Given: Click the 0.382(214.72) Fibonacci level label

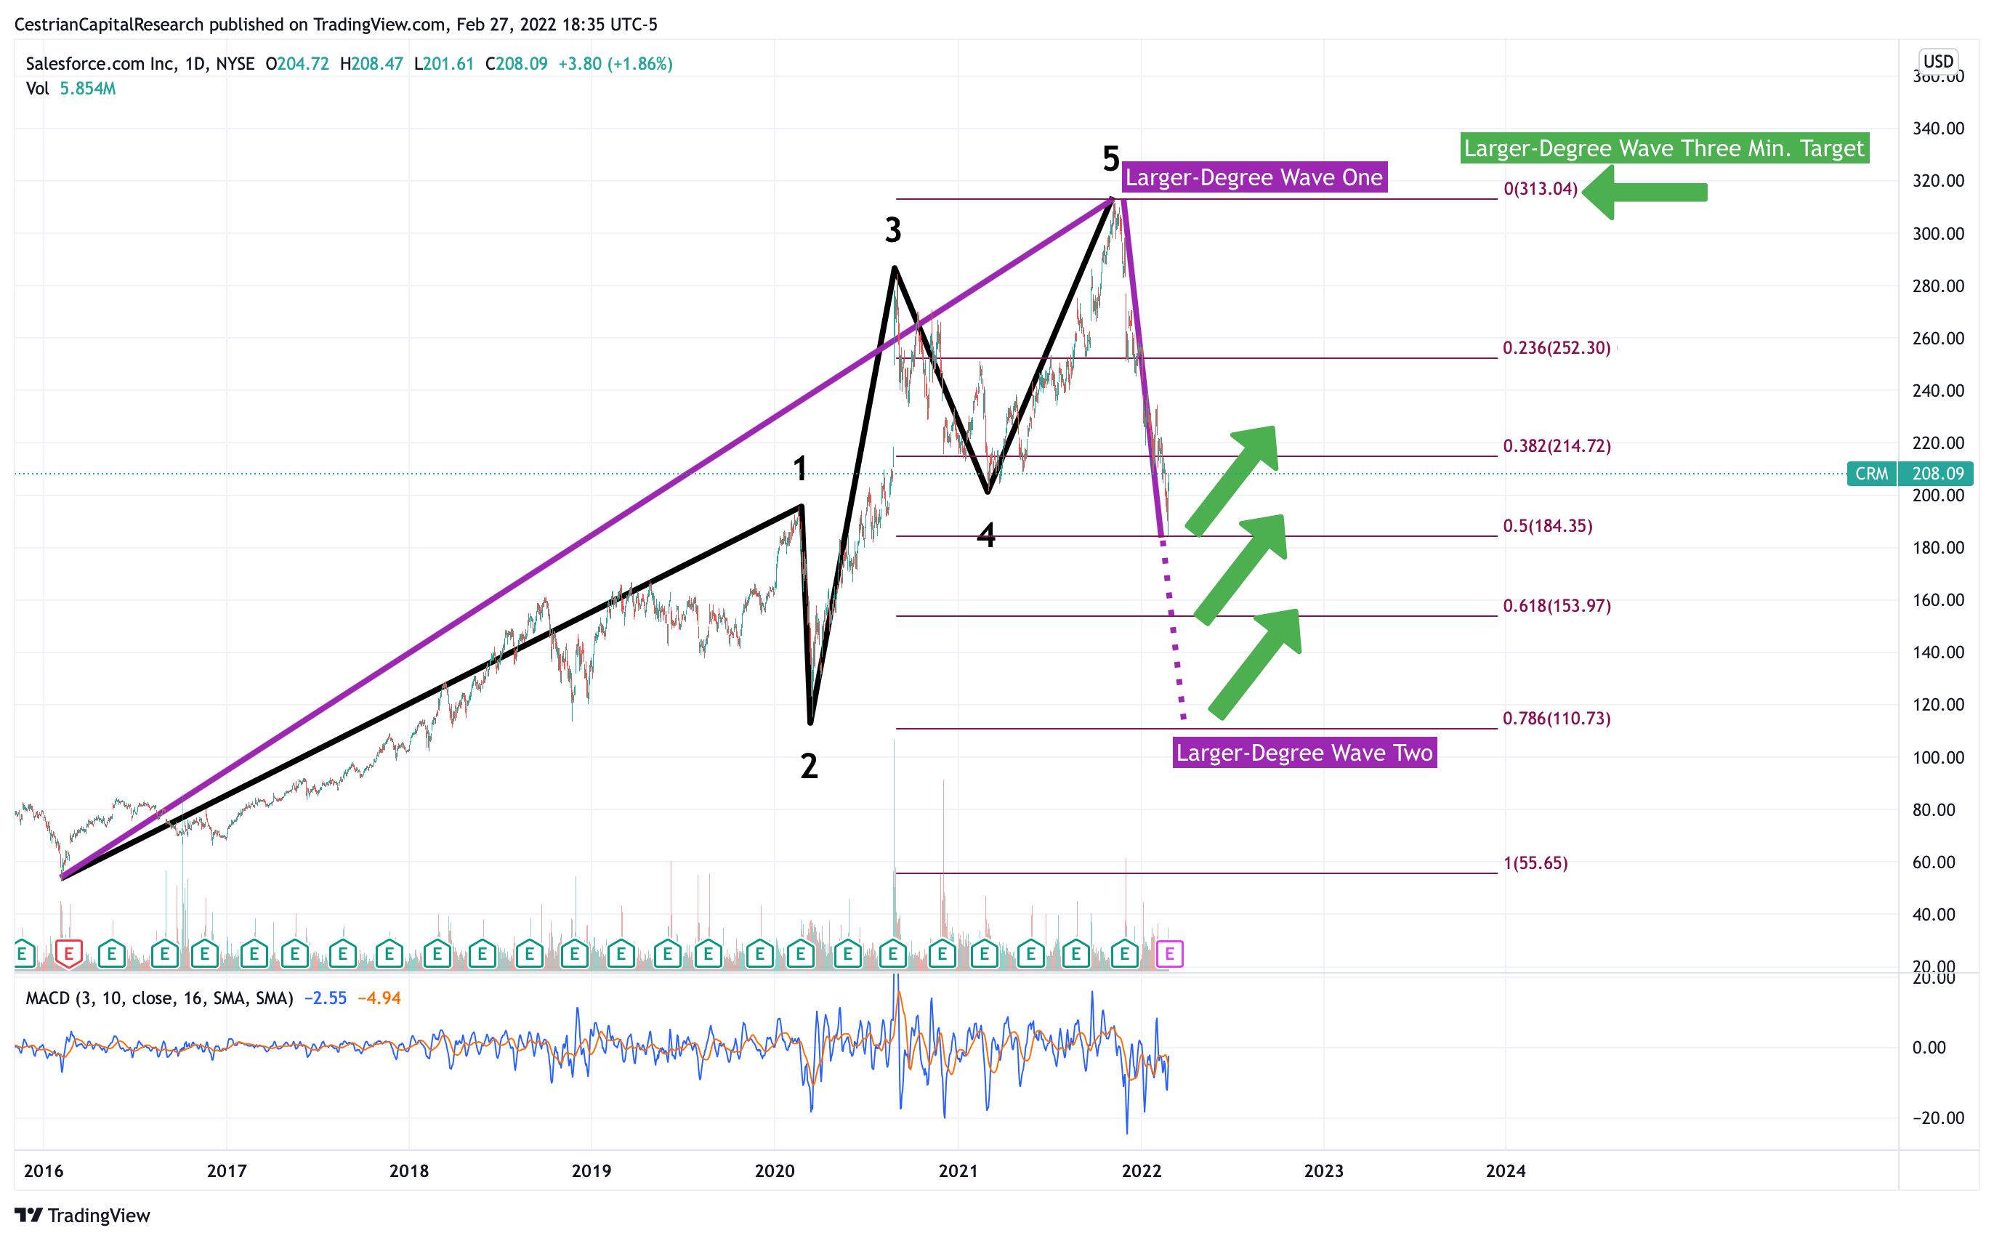Looking at the screenshot, I should coord(1557,445).
